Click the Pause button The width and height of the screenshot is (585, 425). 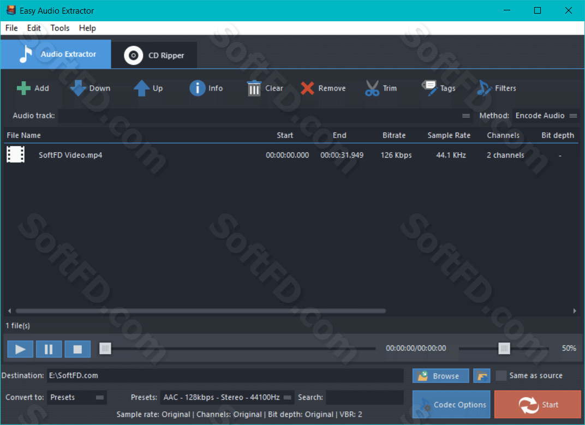[x=49, y=349]
